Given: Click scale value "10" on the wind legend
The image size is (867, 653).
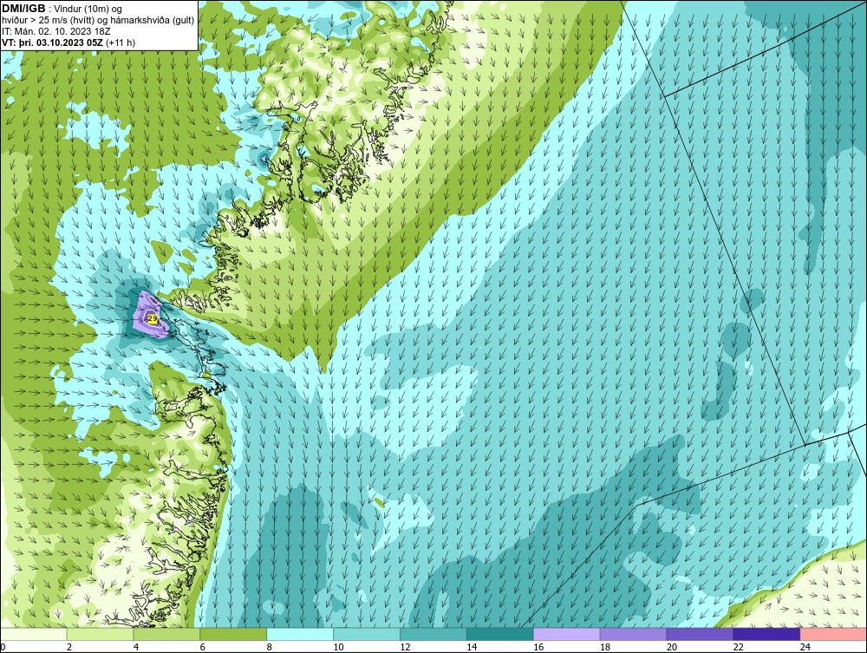Looking at the screenshot, I should 338,647.
